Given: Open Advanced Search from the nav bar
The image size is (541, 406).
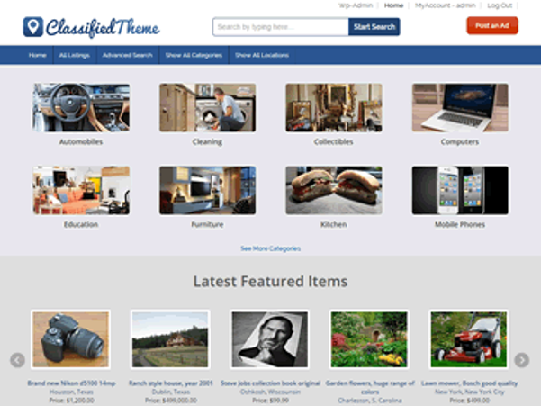Looking at the screenshot, I should (x=128, y=55).
